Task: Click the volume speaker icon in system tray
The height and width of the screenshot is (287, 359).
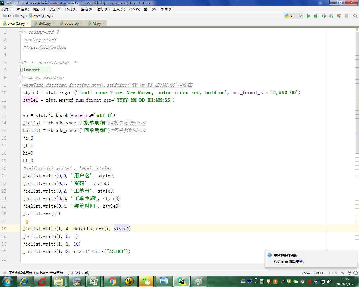Action: [x=329, y=281]
